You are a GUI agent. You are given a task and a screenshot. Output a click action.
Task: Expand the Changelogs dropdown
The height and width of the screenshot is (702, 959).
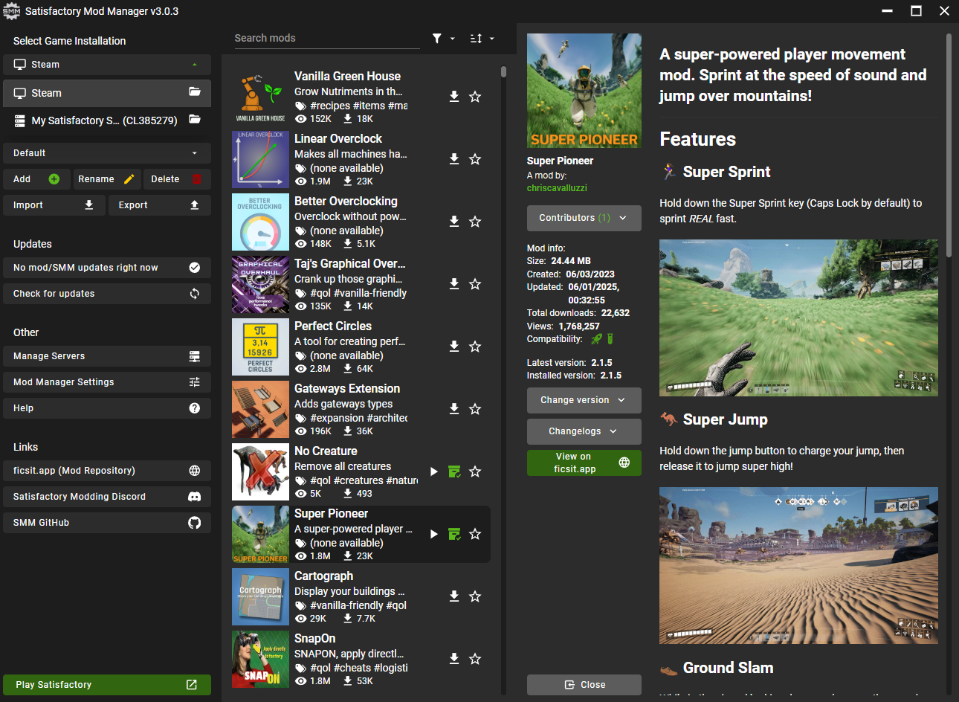click(x=584, y=431)
